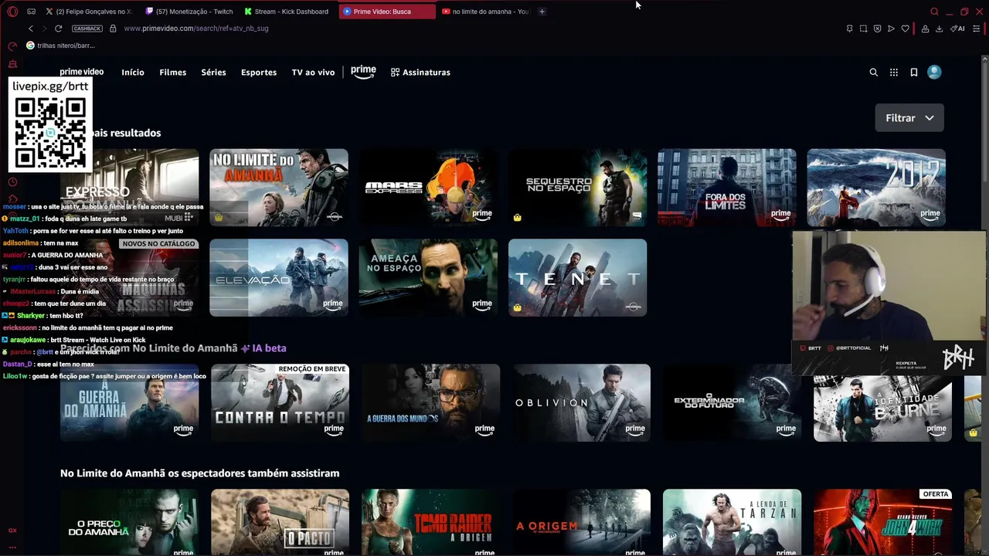Open O Exterminador do Futuro card
Viewport: 989px width, 556px height.
(x=732, y=403)
